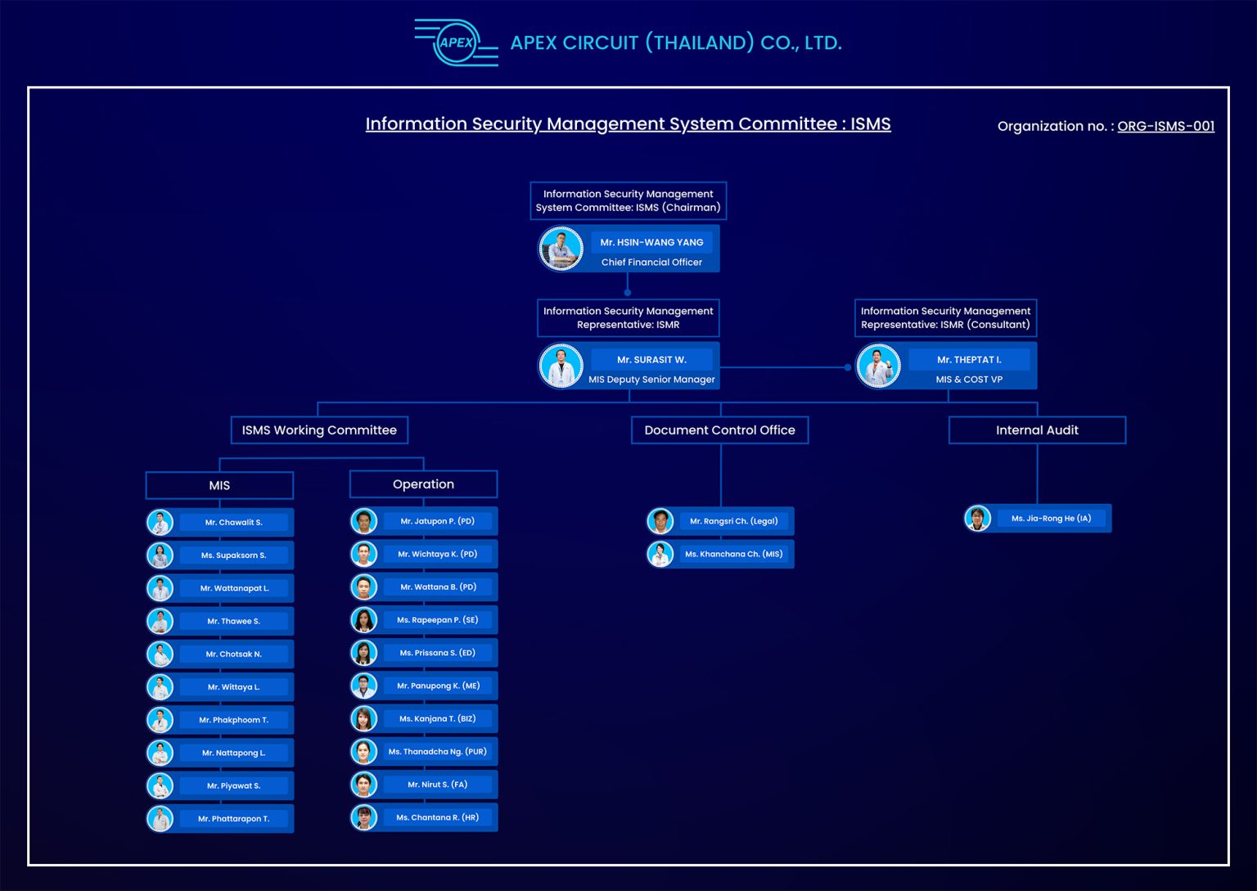Viewport: 1257px width, 891px height.
Task: Click the Ms. Khanchana Ch. (MIS) name label
Action: [733, 554]
